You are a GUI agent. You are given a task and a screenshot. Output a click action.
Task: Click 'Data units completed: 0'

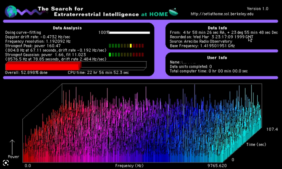(x=191, y=67)
